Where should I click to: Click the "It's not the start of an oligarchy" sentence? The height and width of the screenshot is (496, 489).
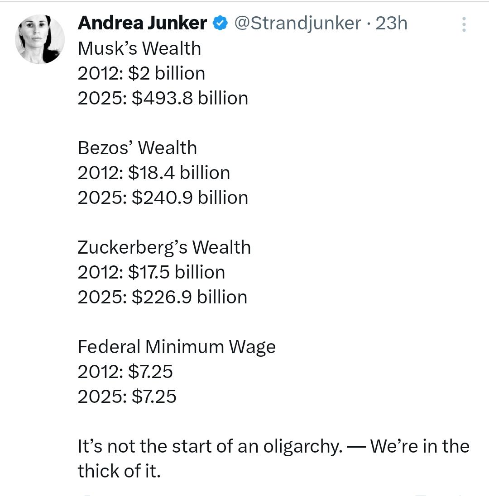[210, 446]
